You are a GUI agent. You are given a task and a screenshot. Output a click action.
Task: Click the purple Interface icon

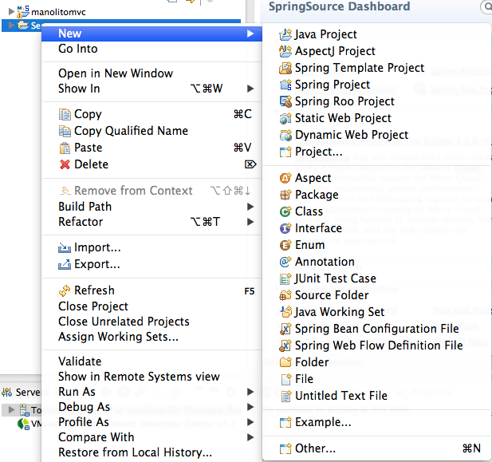pos(285,228)
